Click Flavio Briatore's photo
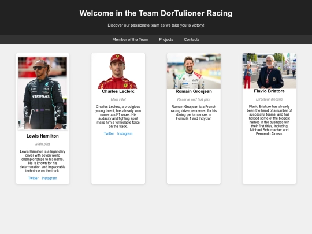This screenshot has width=312, height=234. [x=269, y=71]
